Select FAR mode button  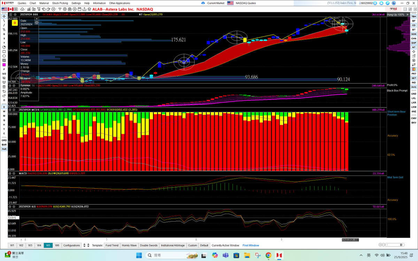4,149
